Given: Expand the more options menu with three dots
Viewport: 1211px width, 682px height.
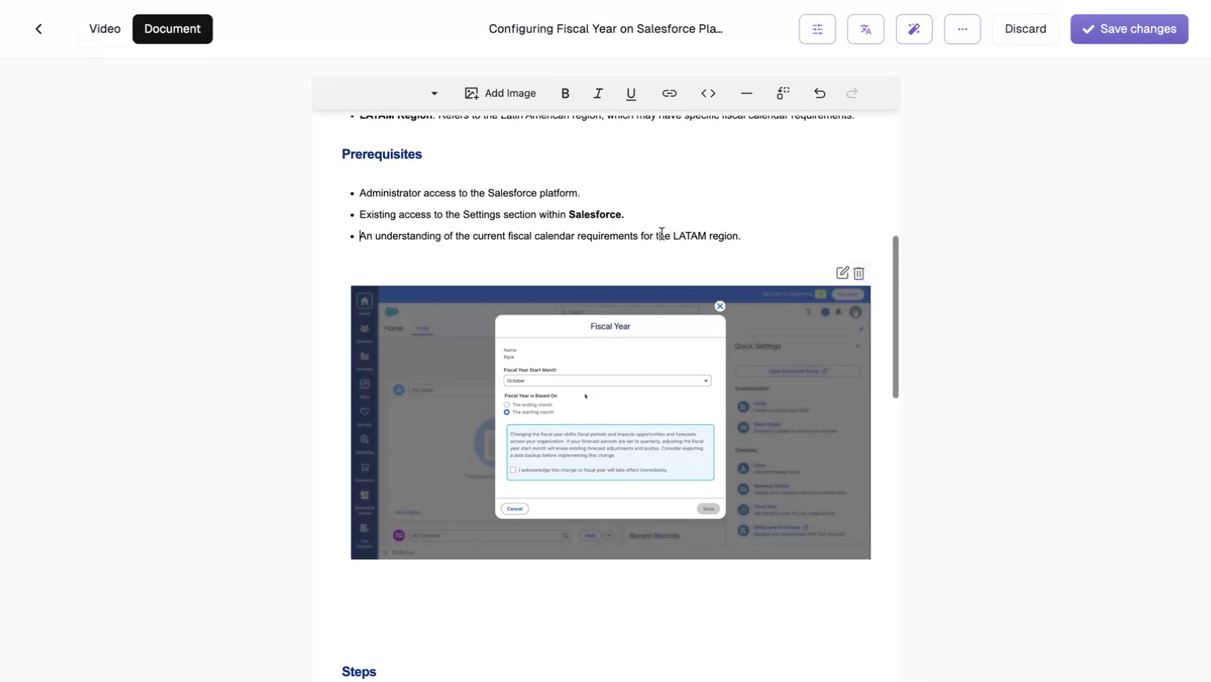Looking at the screenshot, I should [962, 29].
